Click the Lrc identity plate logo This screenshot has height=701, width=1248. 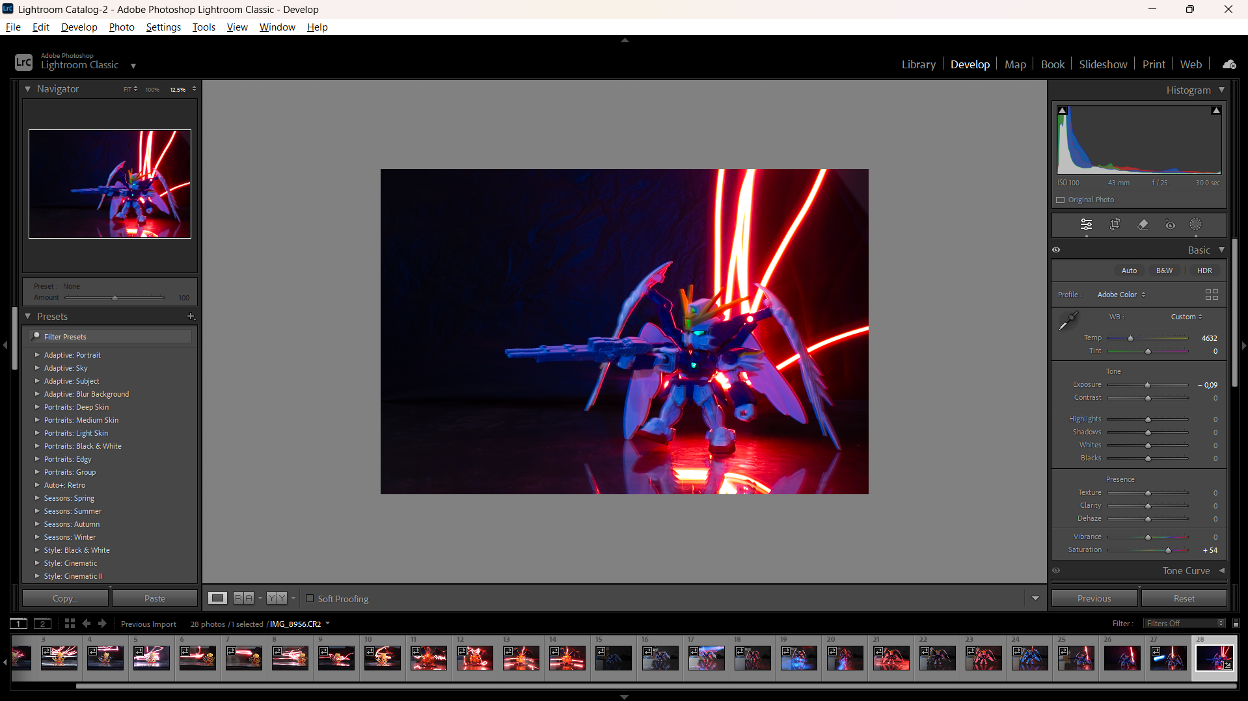tap(23, 62)
